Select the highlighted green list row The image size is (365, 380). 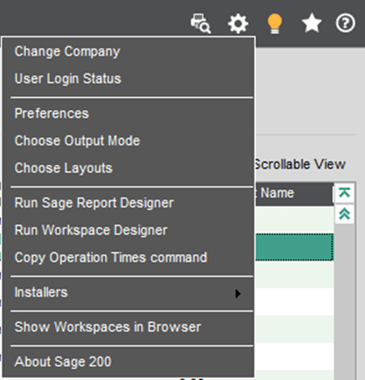294,247
